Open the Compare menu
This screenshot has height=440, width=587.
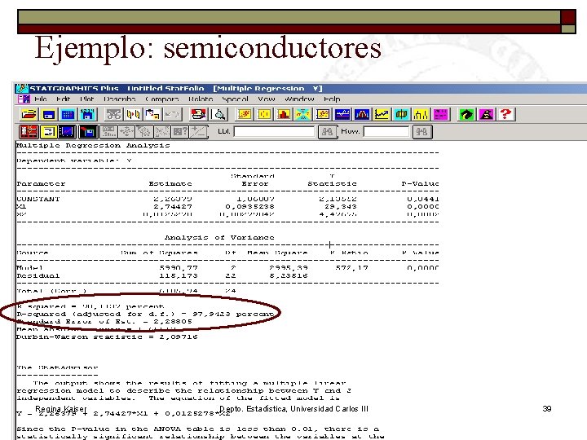(161, 99)
